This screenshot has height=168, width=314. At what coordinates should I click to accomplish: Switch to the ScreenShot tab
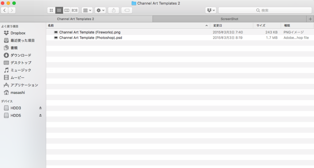point(229,19)
